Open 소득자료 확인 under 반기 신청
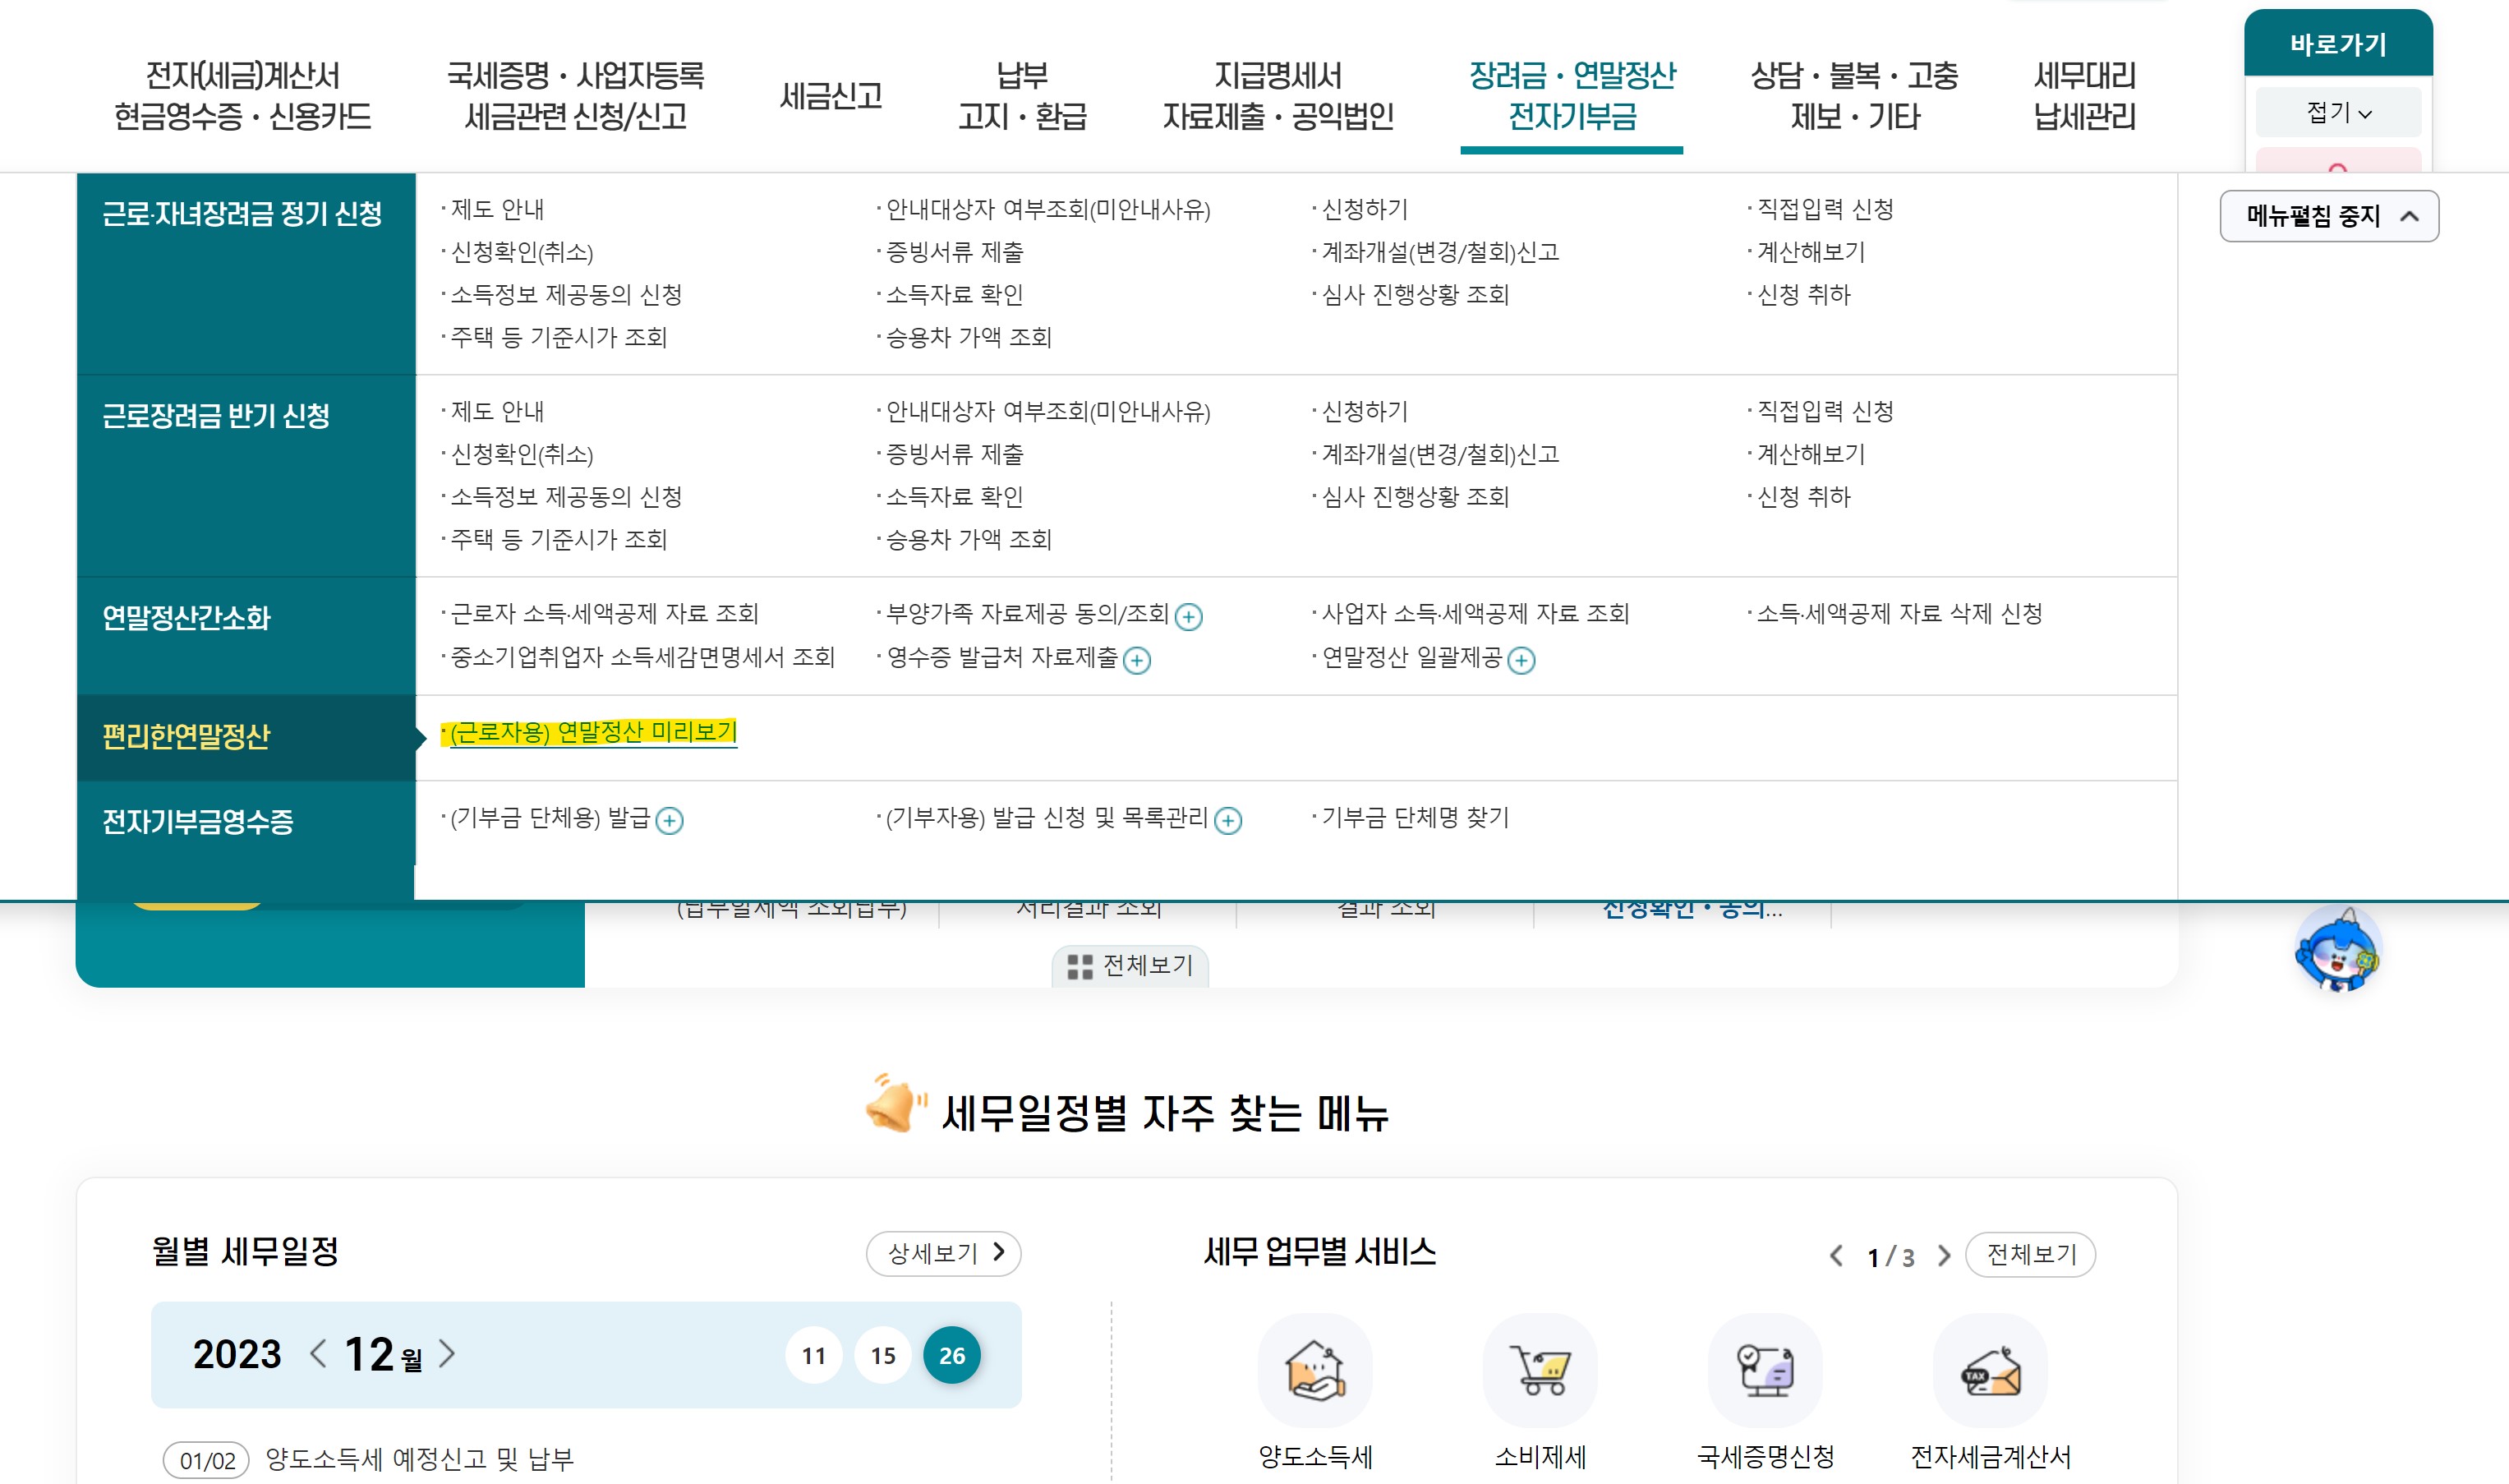This screenshot has height=1484, width=2509. click(955, 498)
